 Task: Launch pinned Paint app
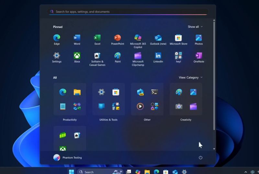[118, 57]
